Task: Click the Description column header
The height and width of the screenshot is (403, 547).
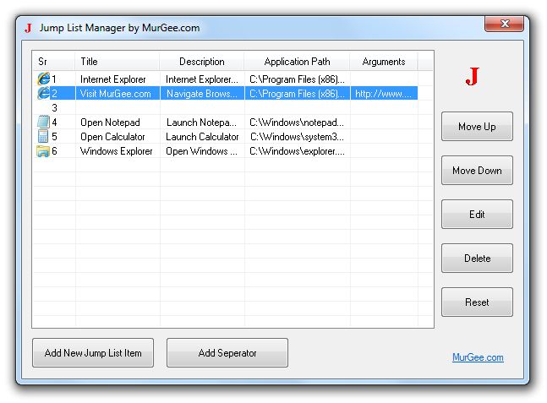Action: click(x=202, y=62)
